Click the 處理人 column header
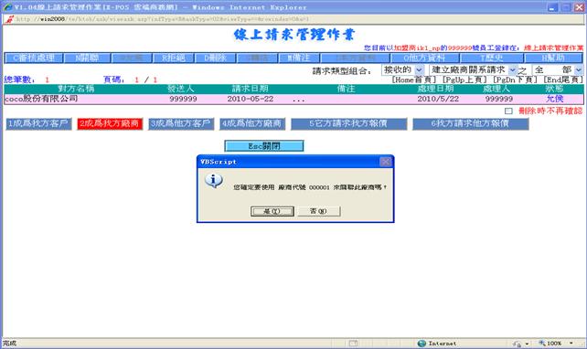This screenshot has height=349, width=587. tap(496, 89)
